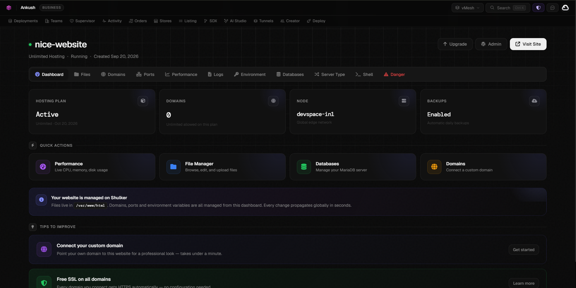Screen dimensions: 576x288
Task: Click the purple cube logo icon
Action: click(x=9, y=8)
